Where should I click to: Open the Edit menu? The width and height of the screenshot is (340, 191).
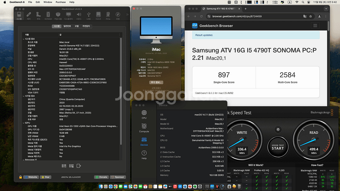click(38, 2)
